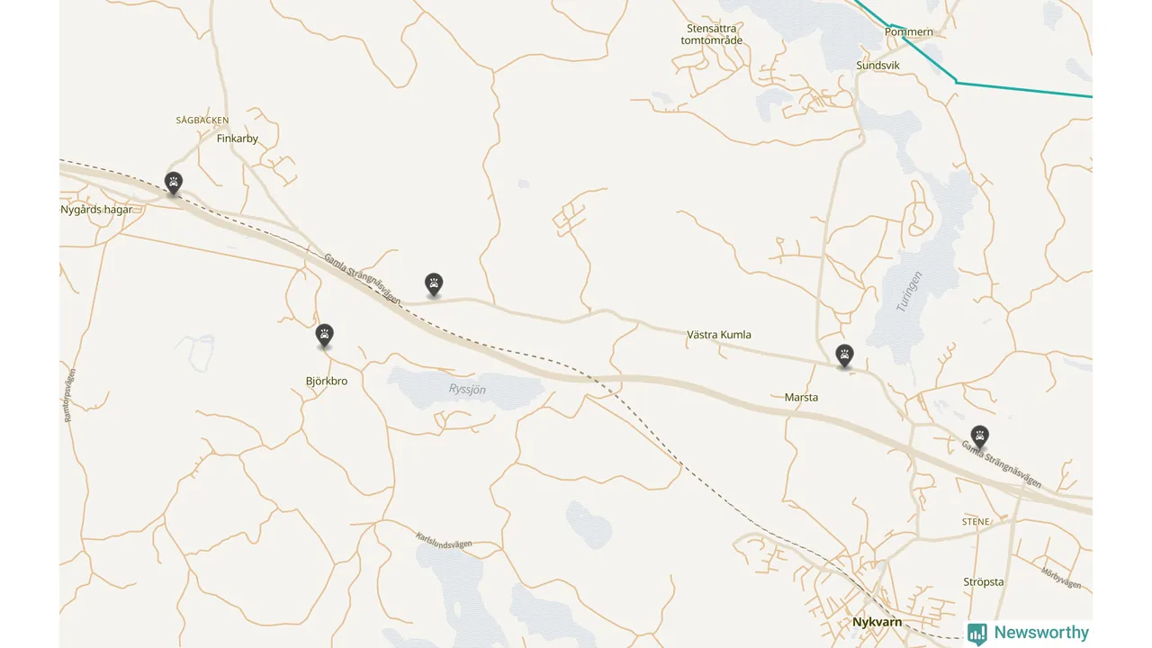Click the Finkarby place label
1152x648 pixels.
(238, 139)
